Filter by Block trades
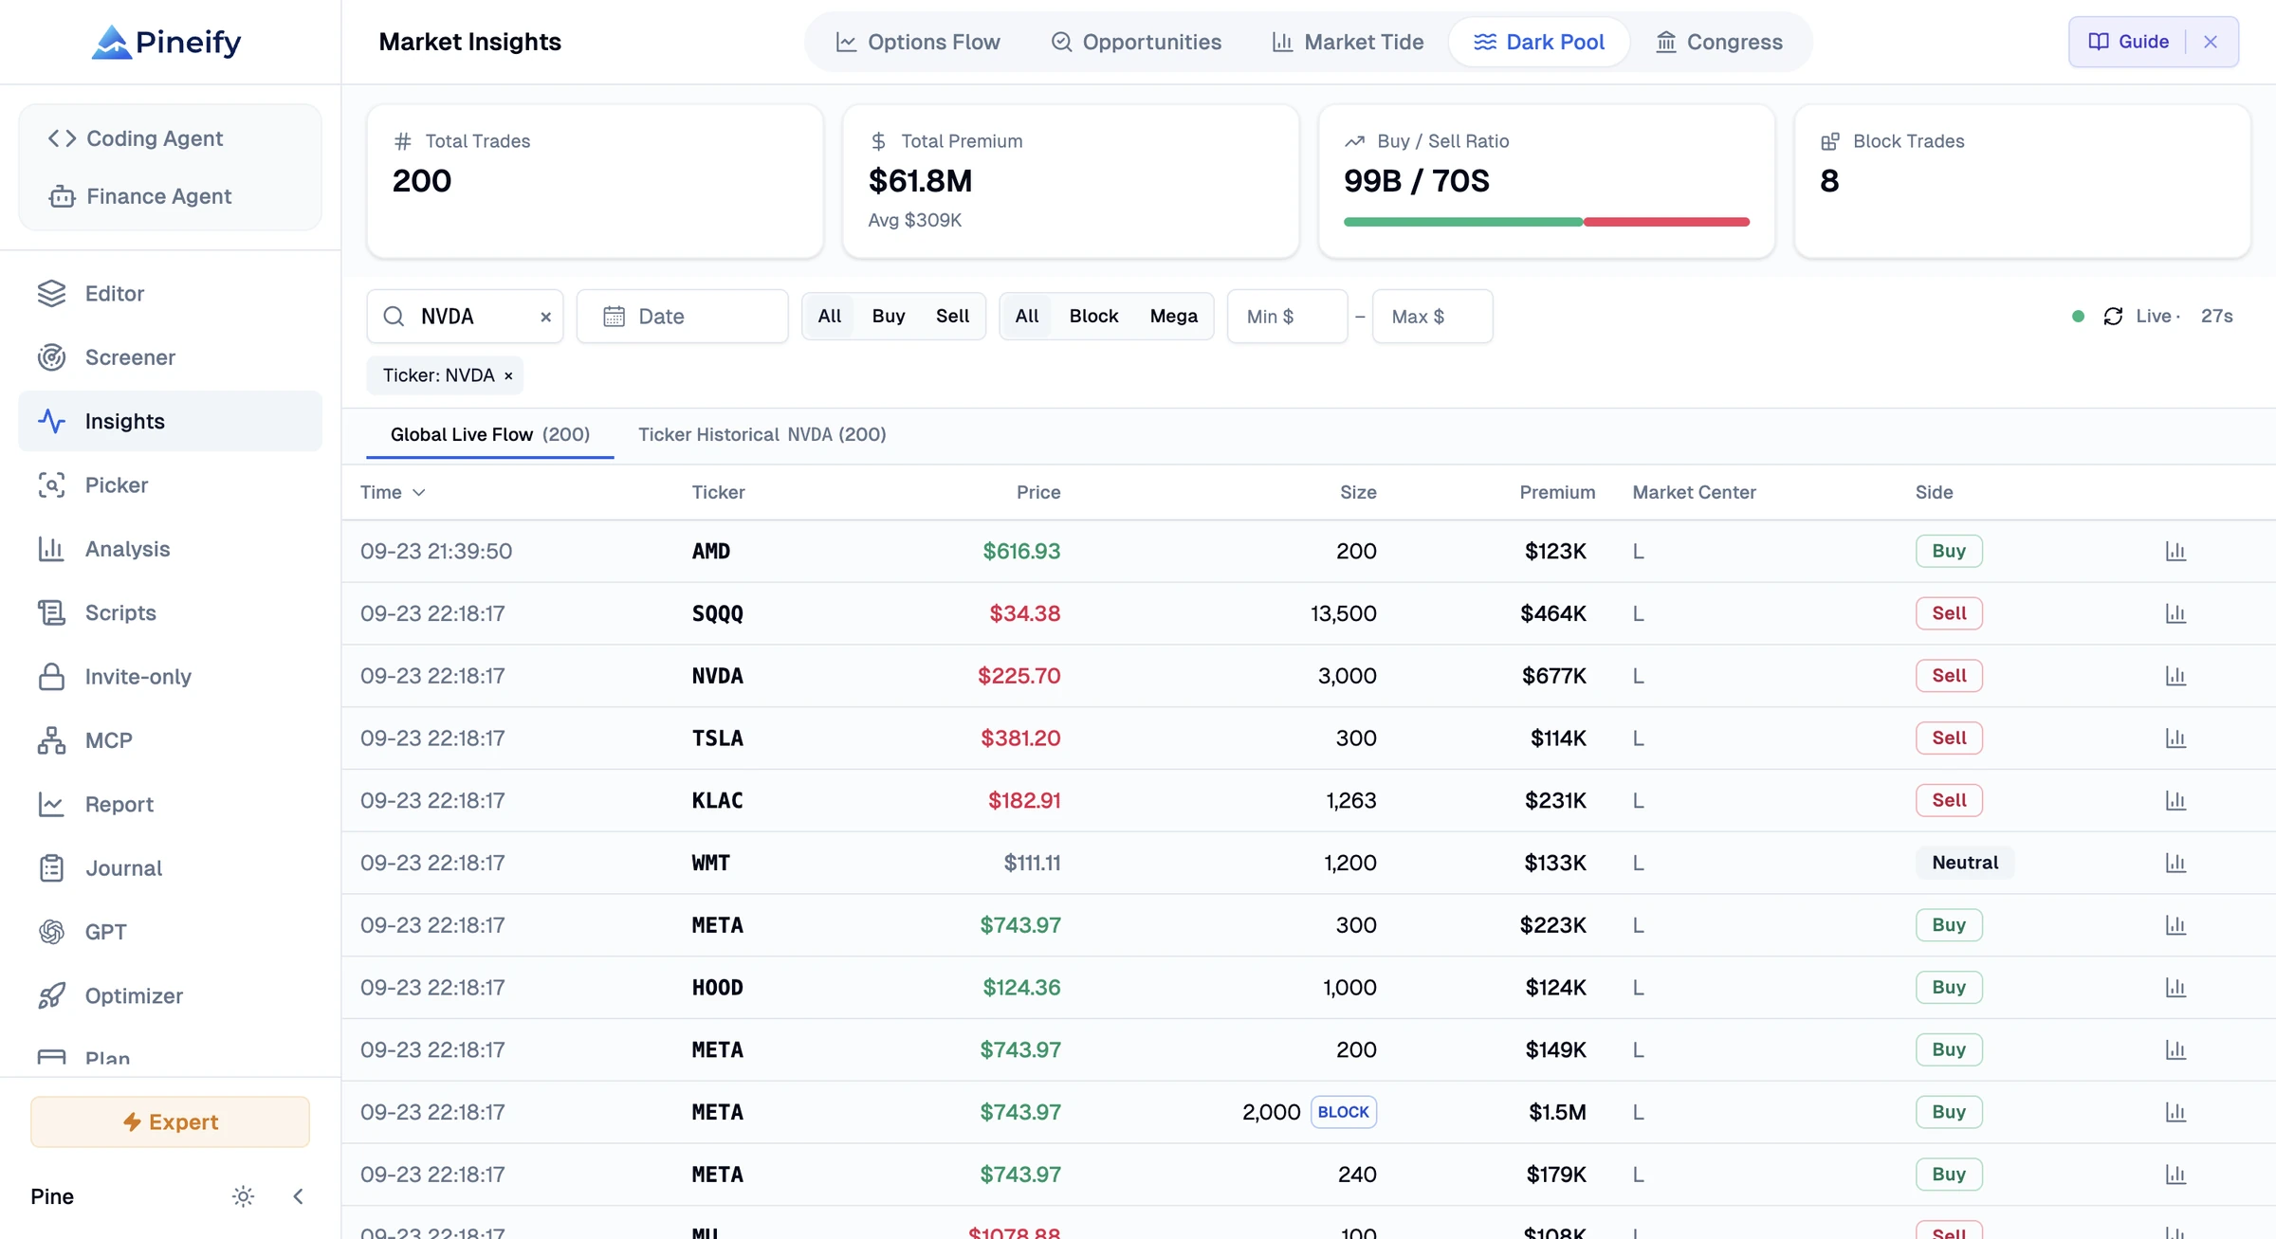This screenshot has height=1239, width=2276. click(x=1093, y=316)
